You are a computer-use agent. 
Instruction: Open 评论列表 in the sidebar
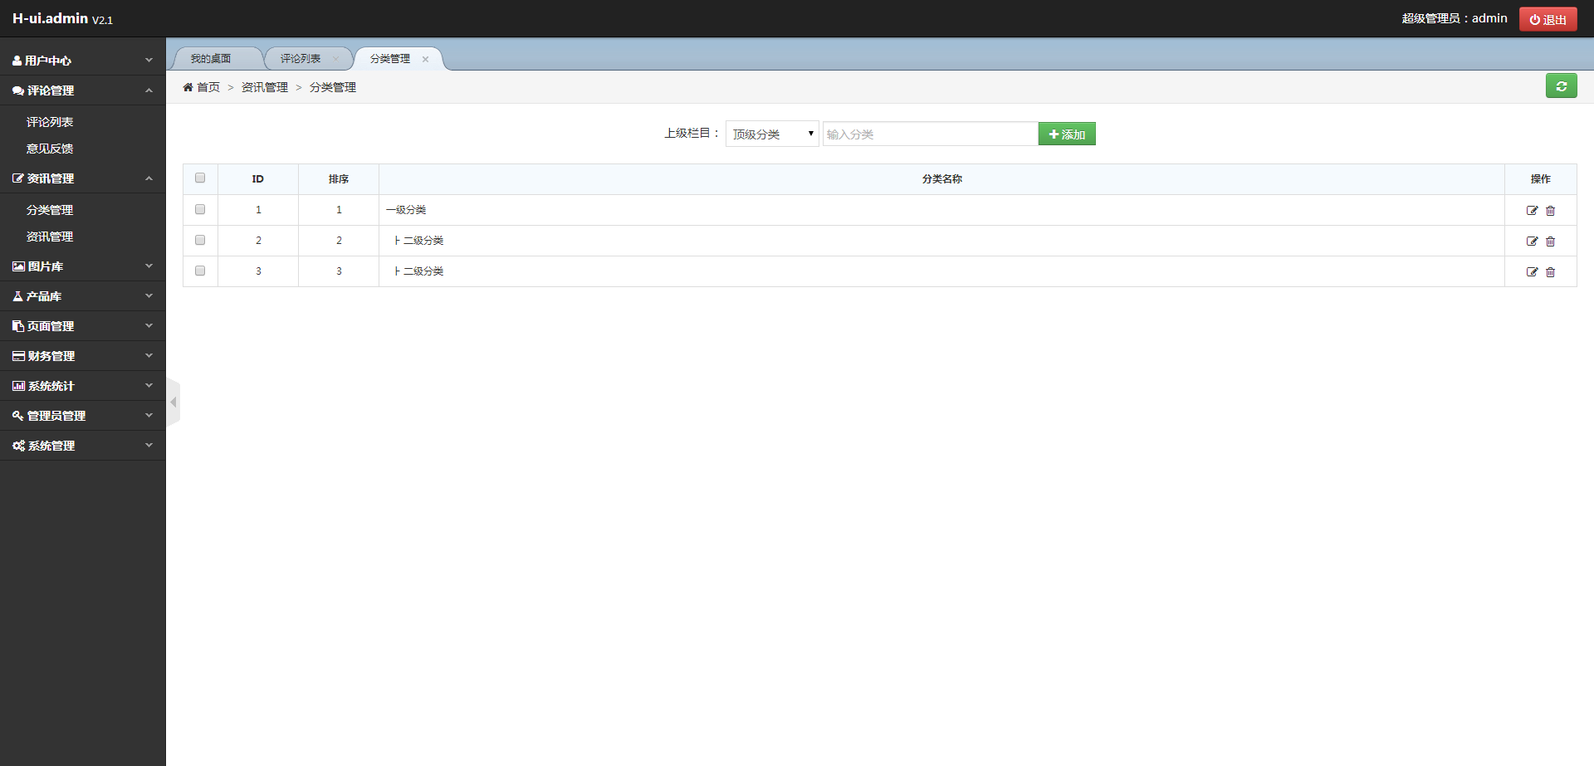coord(50,122)
